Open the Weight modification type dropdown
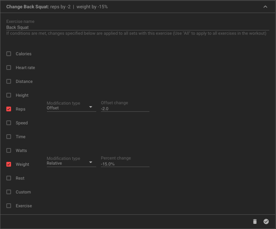The height and width of the screenshot is (229, 276). [x=71, y=162]
